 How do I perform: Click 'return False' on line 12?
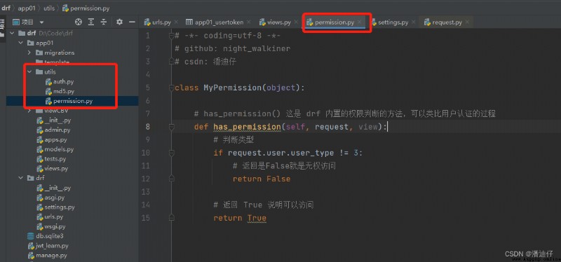tap(262, 179)
